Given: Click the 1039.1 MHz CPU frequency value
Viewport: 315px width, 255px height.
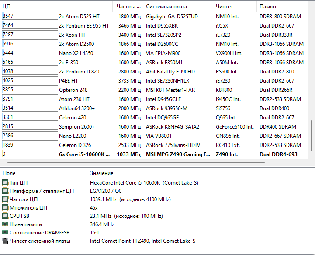Looking at the screenshot, I should pos(130,199).
